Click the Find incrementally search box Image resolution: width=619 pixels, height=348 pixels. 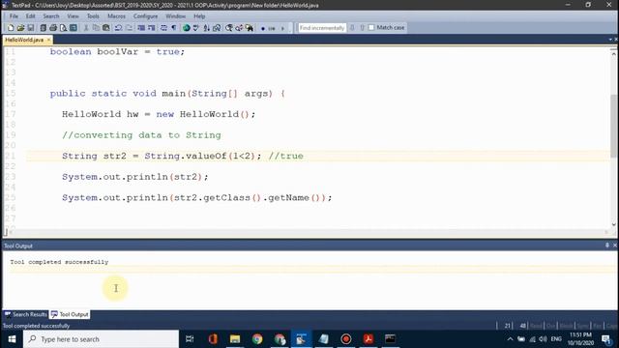pyautogui.click(x=322, y=28)
